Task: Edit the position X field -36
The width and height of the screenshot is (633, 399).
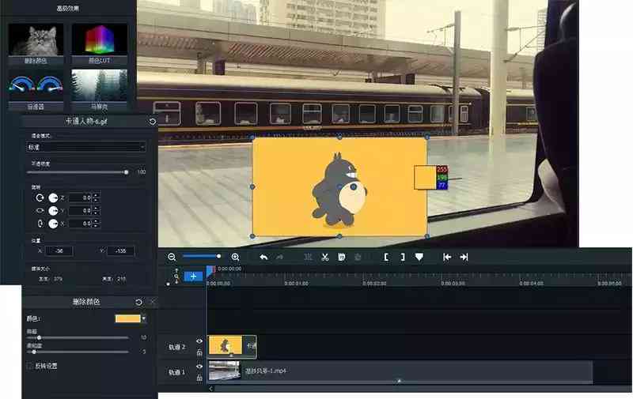Action: [x=59, y=251]
